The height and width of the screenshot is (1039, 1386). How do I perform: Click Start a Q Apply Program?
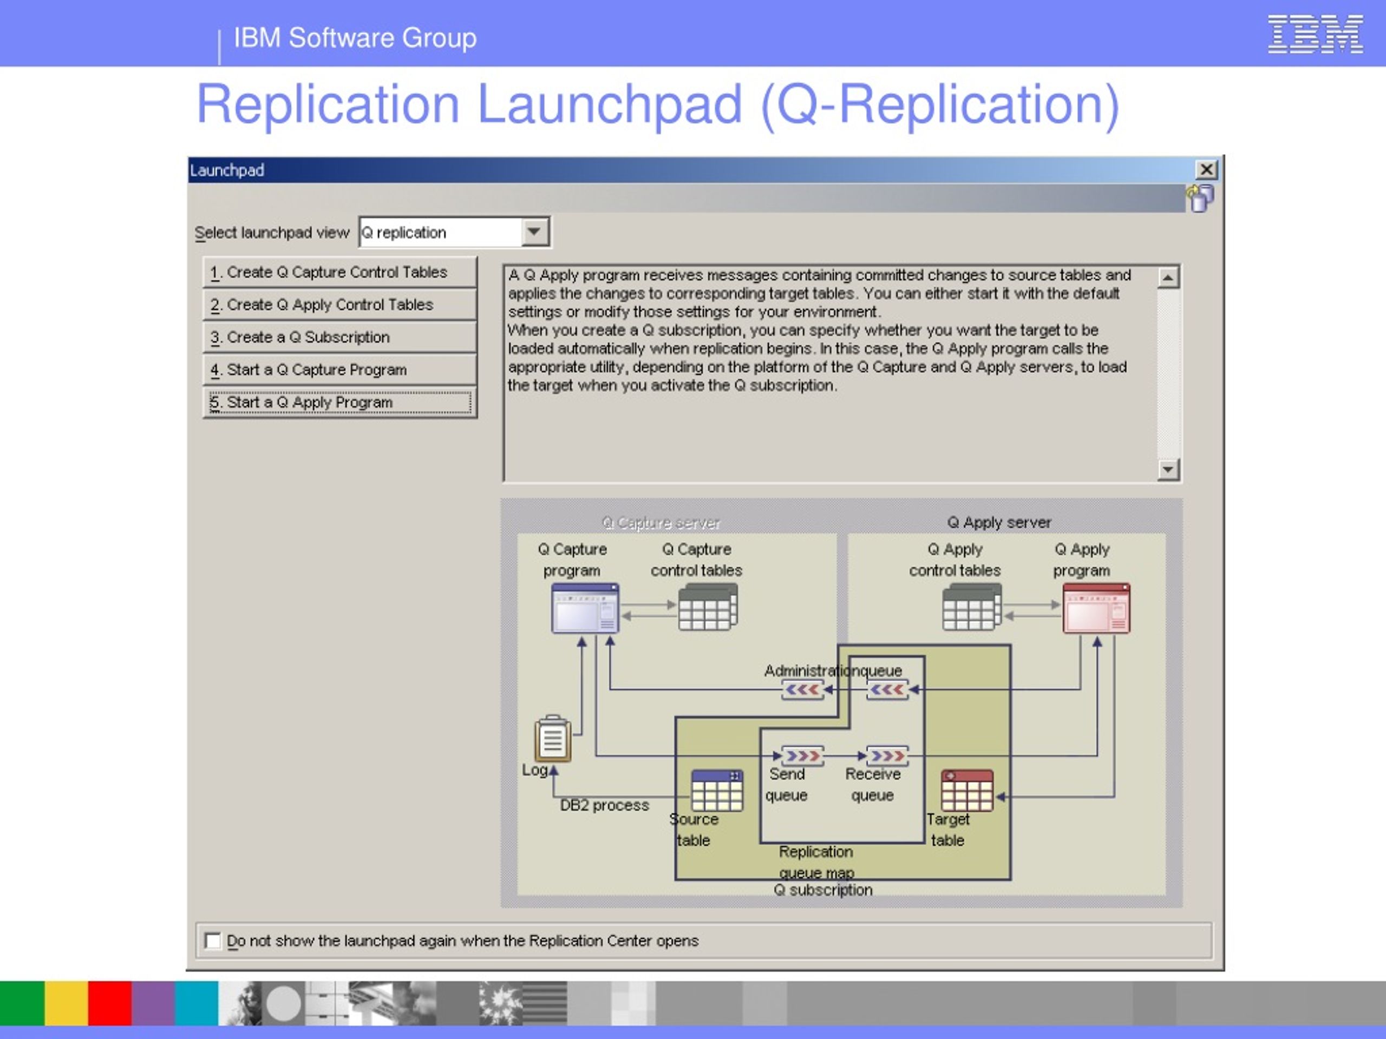point(339,402)
